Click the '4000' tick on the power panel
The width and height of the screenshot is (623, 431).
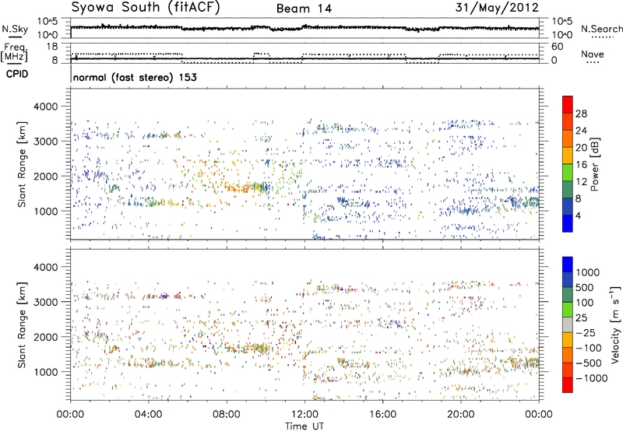point(46,107)
